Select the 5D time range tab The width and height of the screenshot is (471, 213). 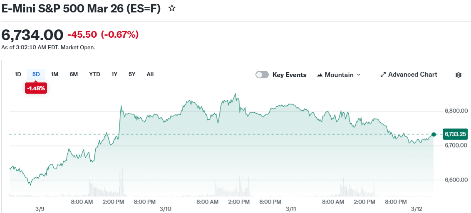pos(36,75)
